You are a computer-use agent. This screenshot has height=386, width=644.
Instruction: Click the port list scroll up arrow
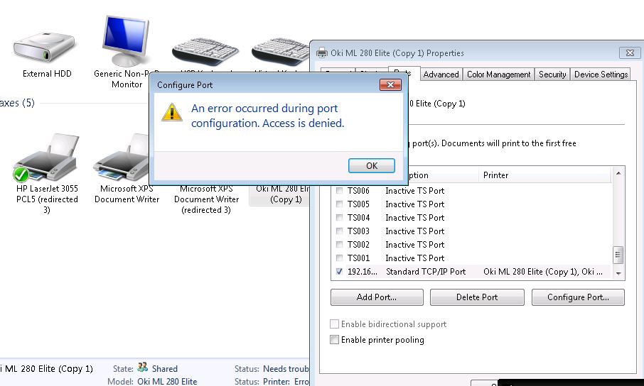click(618, 174)
